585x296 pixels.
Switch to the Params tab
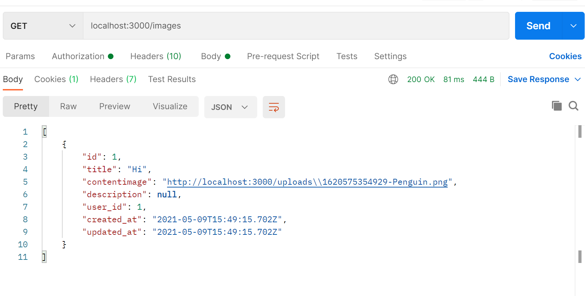[20, 56]
